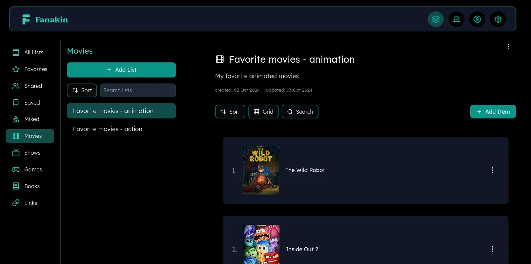Click the Inside Out 2 title
Image resolution: width=531 pixels, height=264 pixels.
coord(302,249)
